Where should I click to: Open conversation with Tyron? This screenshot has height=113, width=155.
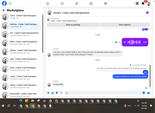point(21,17)
